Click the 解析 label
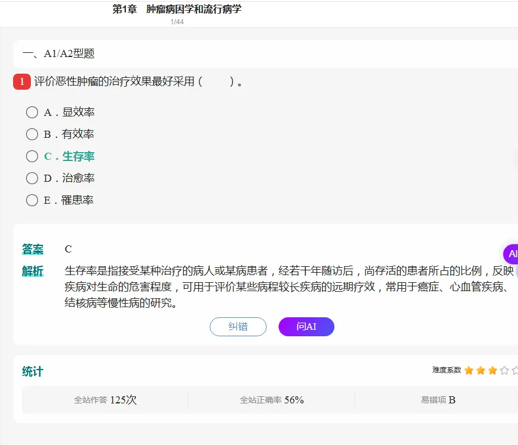The height and width of the screenshot is (445, 518). (x=33, y=271)
